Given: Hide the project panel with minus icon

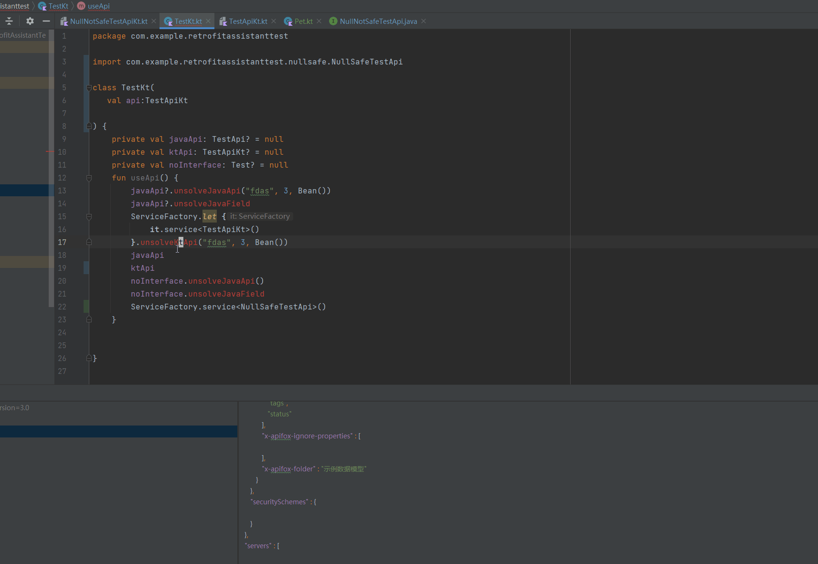Looking at the screenshot, I should click(46, 21).
